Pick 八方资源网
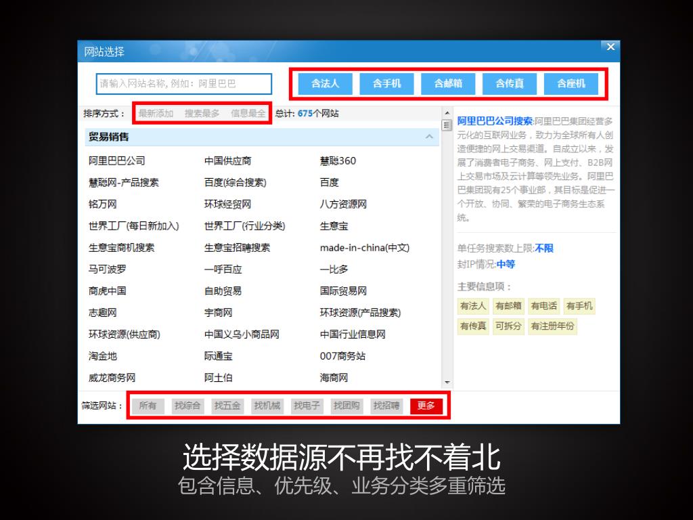 [x=343, y=204]
